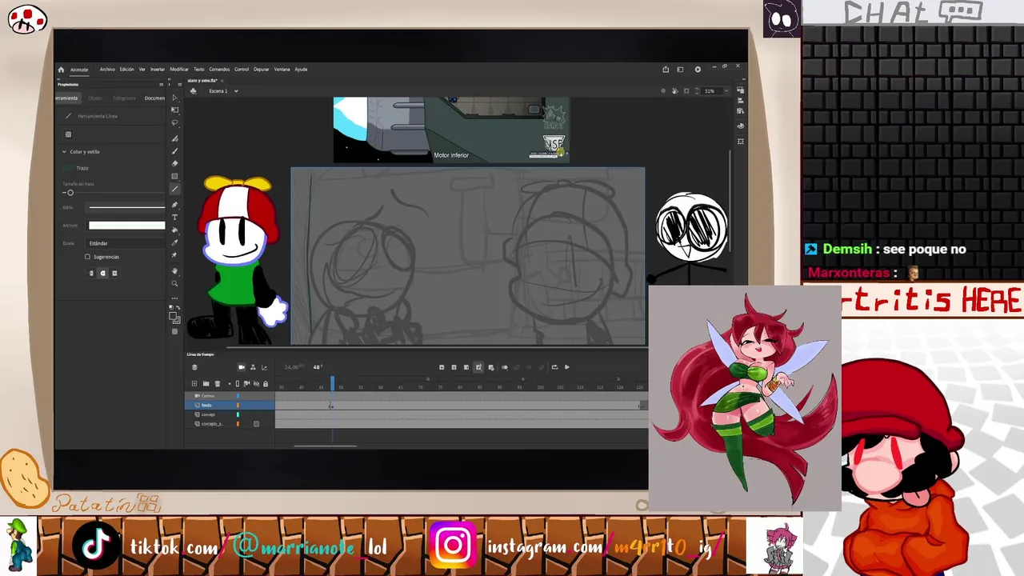The width and height of the screenshot is (1024, 576).
Task: Select the Paint Bucket tool
Action: pyautogui.click(x=175, y=230)
